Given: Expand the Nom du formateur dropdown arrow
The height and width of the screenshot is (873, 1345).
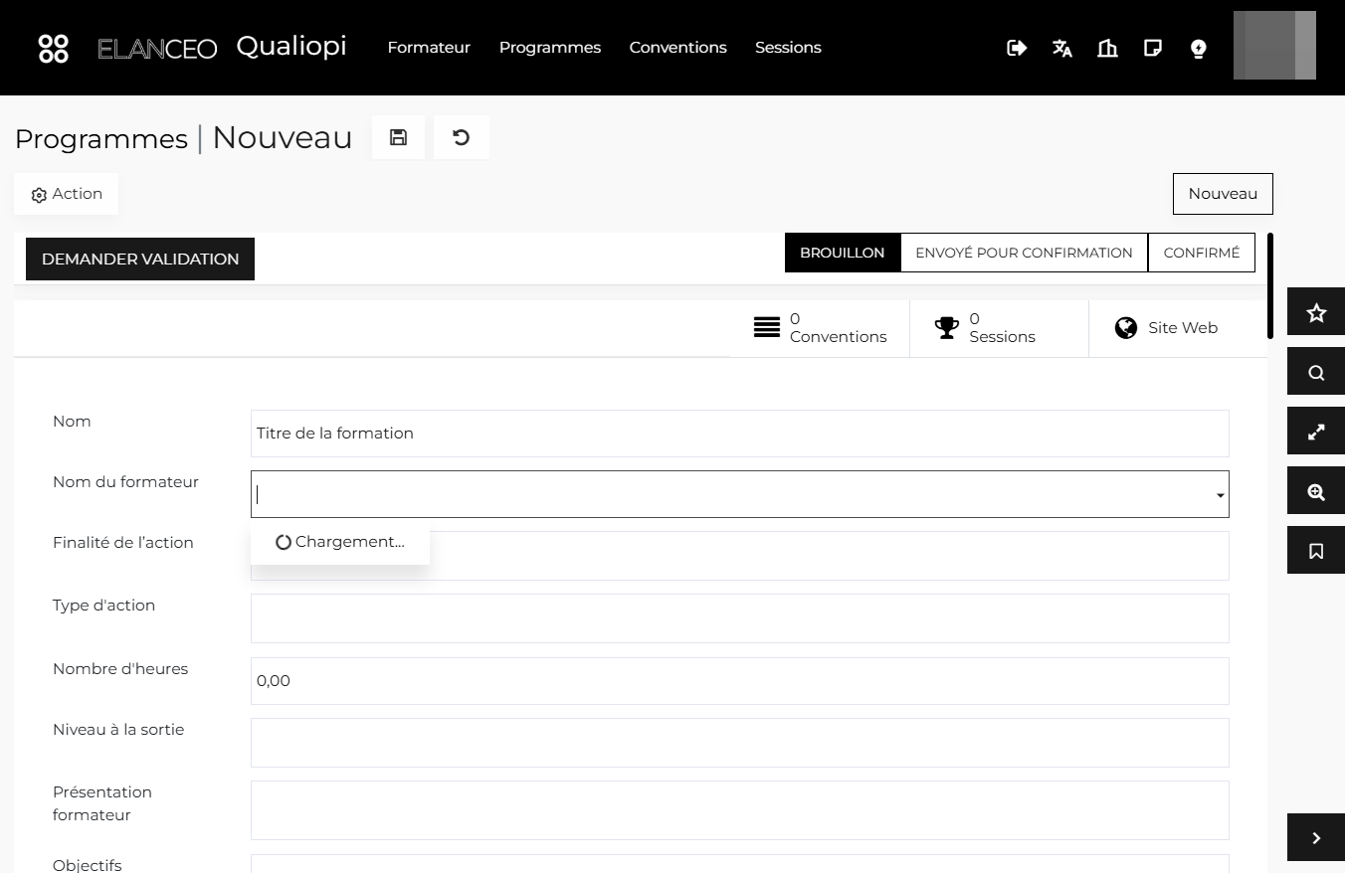Looking at the screenshot, I should [1221, 495].
